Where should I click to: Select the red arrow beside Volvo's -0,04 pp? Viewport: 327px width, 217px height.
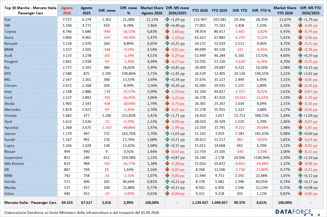[x=167, y=193]
